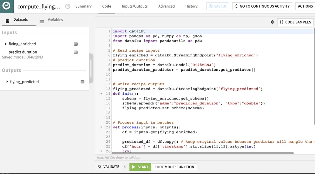Collapse the init function fold arrow

coord(101,94)
